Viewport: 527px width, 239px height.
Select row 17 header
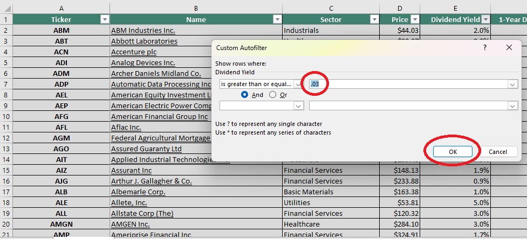(x=6, y=192)
